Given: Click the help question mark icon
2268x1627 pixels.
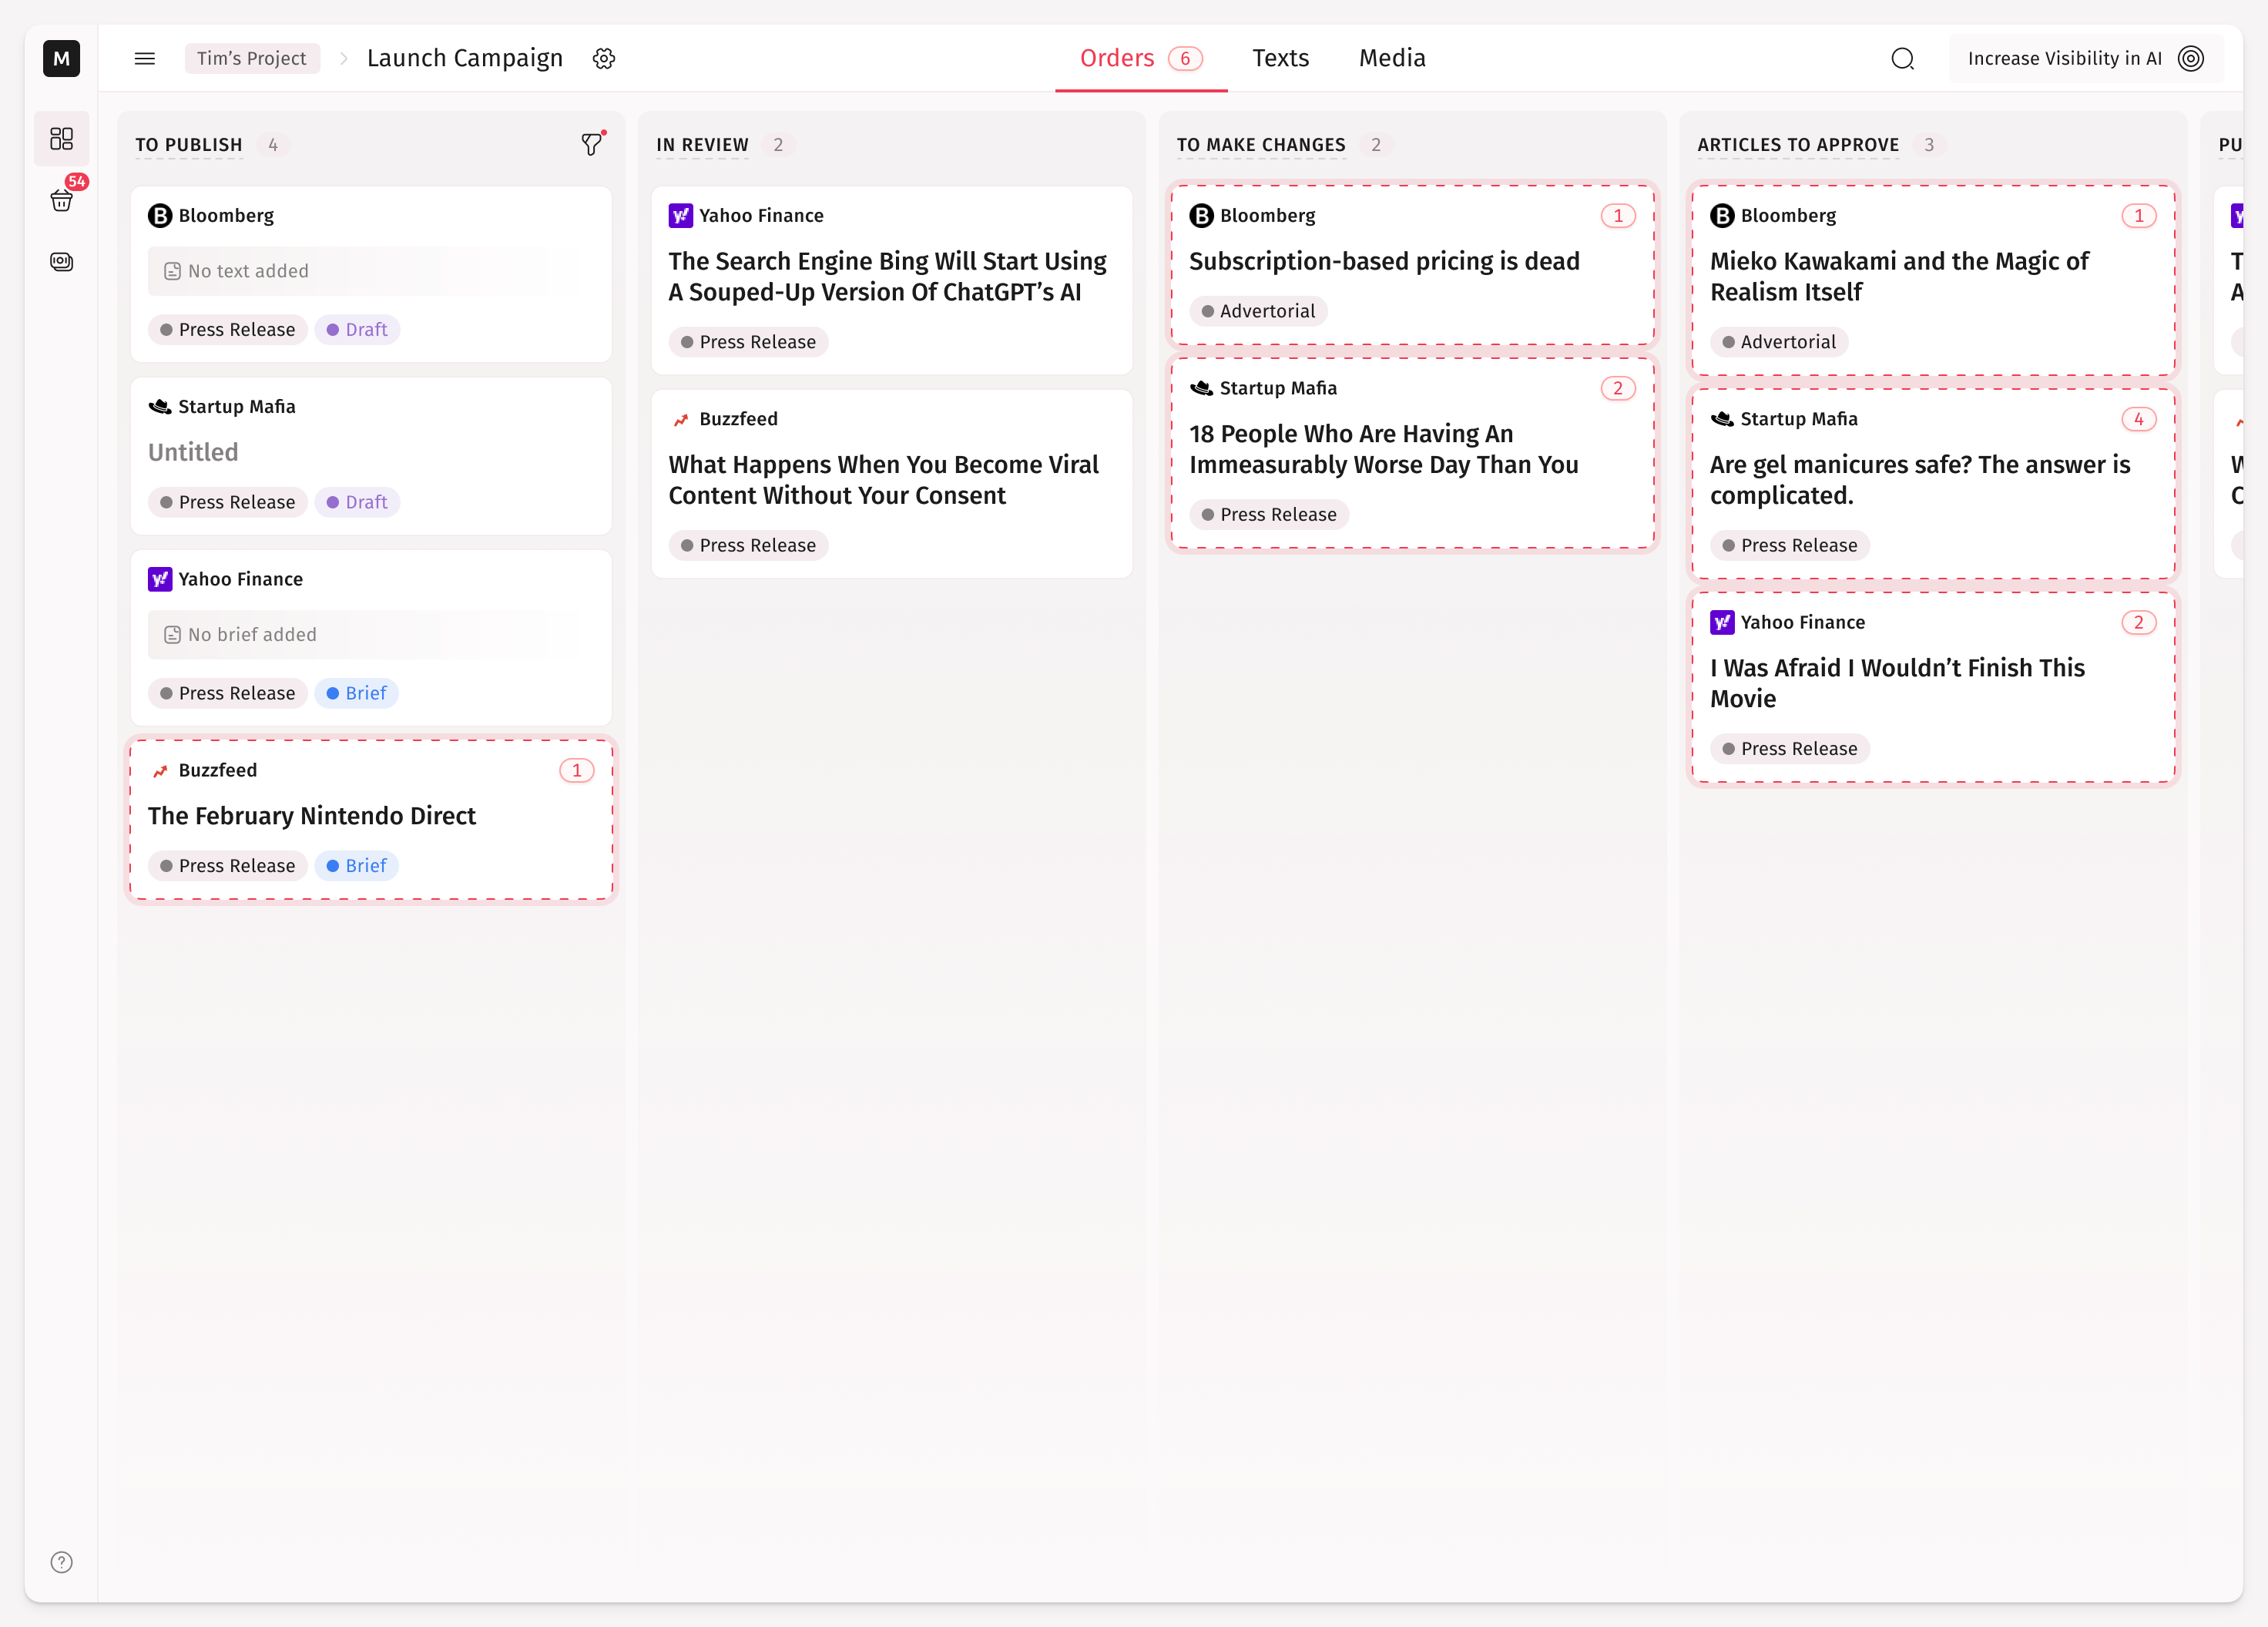Looking at the screenshot, I should 62,1561.
